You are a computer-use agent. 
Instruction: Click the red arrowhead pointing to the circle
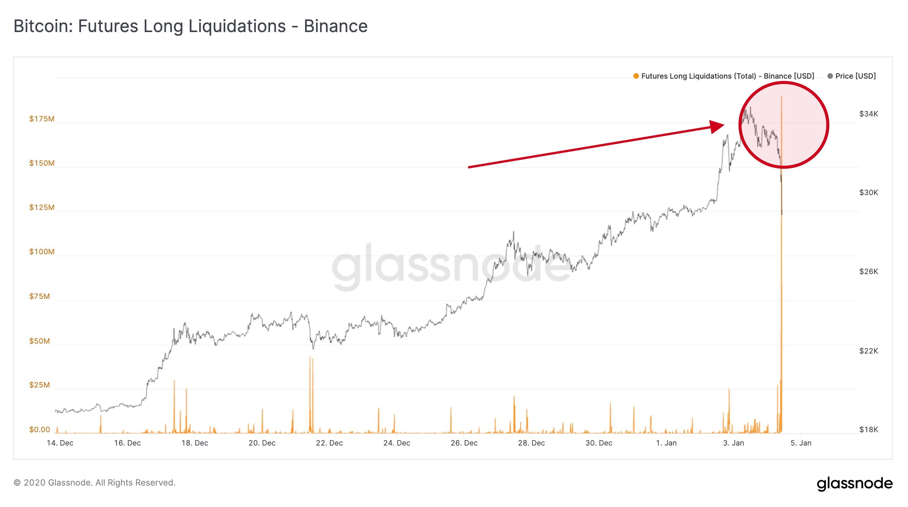tap(717, 126)
